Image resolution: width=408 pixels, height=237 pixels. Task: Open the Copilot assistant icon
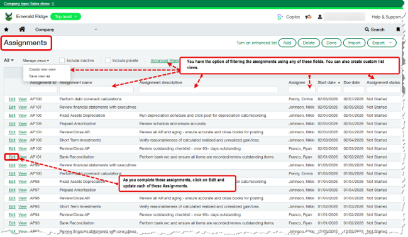[280, 17]
